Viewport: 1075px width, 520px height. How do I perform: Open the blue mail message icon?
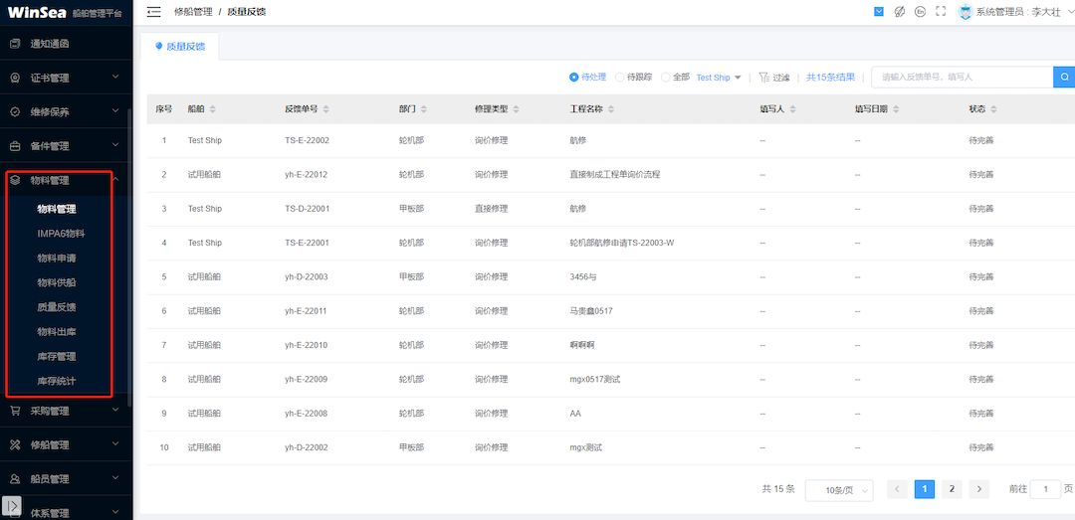tap(879, 12)
